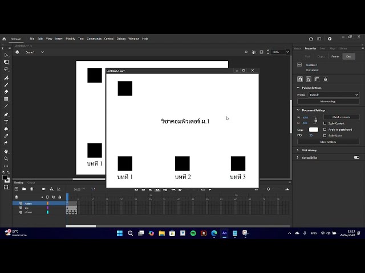Select the Pen tool
Image resolution: width=365 pixels, height=273 pixels.
pos(6,114)
